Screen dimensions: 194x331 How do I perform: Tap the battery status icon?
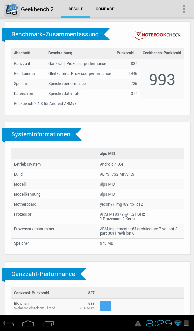(187, 323)
